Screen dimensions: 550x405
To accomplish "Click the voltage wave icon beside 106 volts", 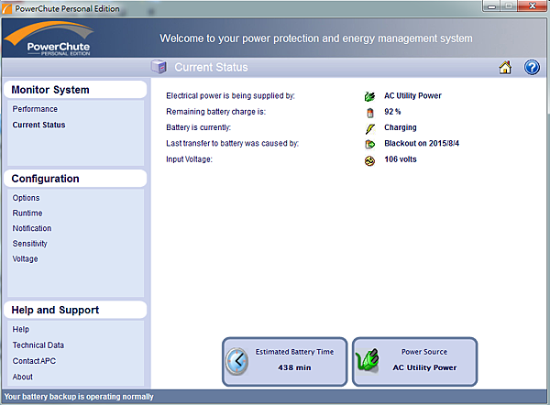I will (x=369, y=161).
